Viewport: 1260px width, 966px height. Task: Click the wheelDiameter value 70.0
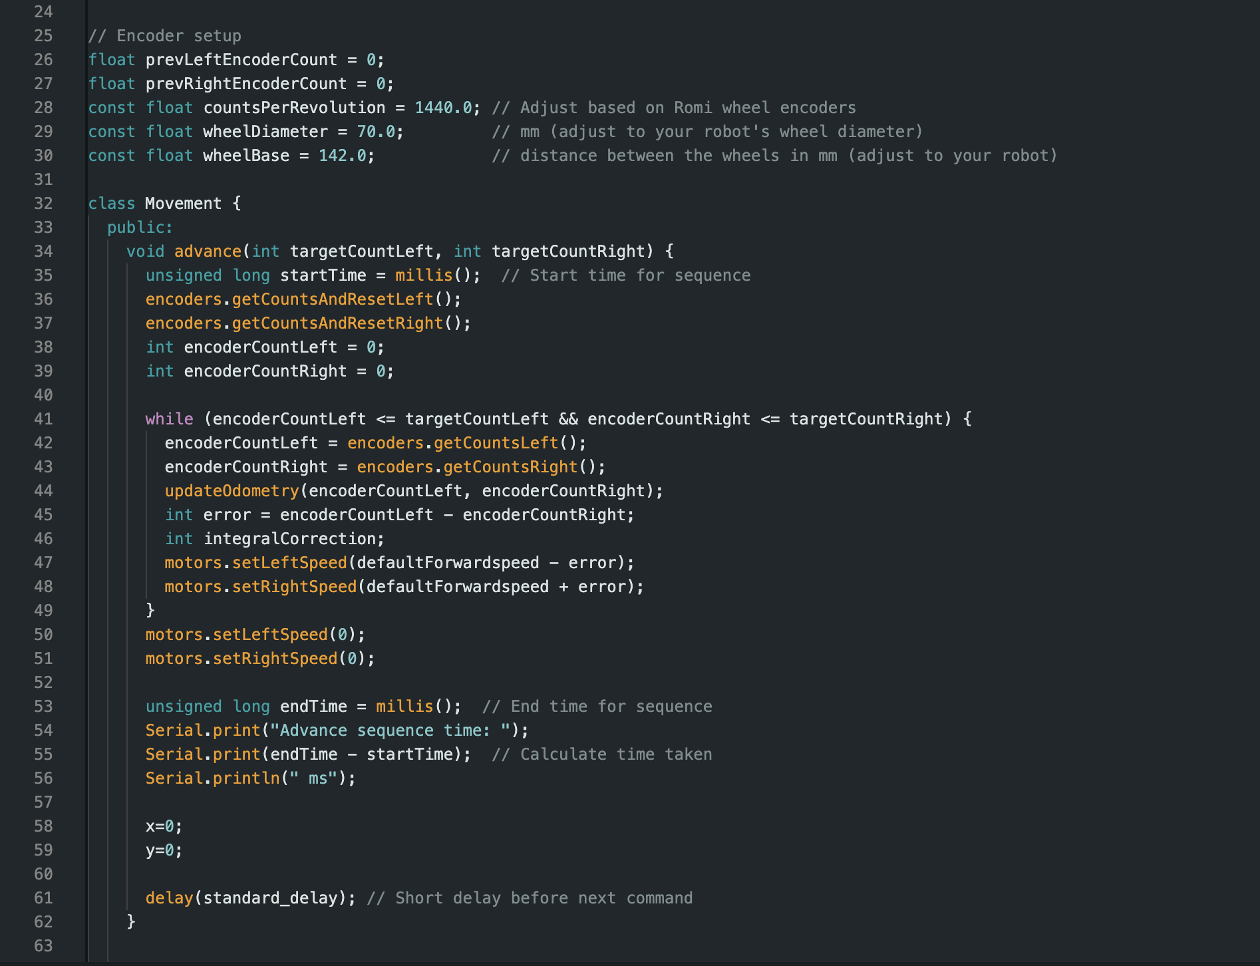point(379,131)
